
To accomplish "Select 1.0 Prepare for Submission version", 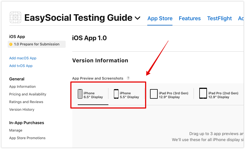I will (x=37, y=44).
